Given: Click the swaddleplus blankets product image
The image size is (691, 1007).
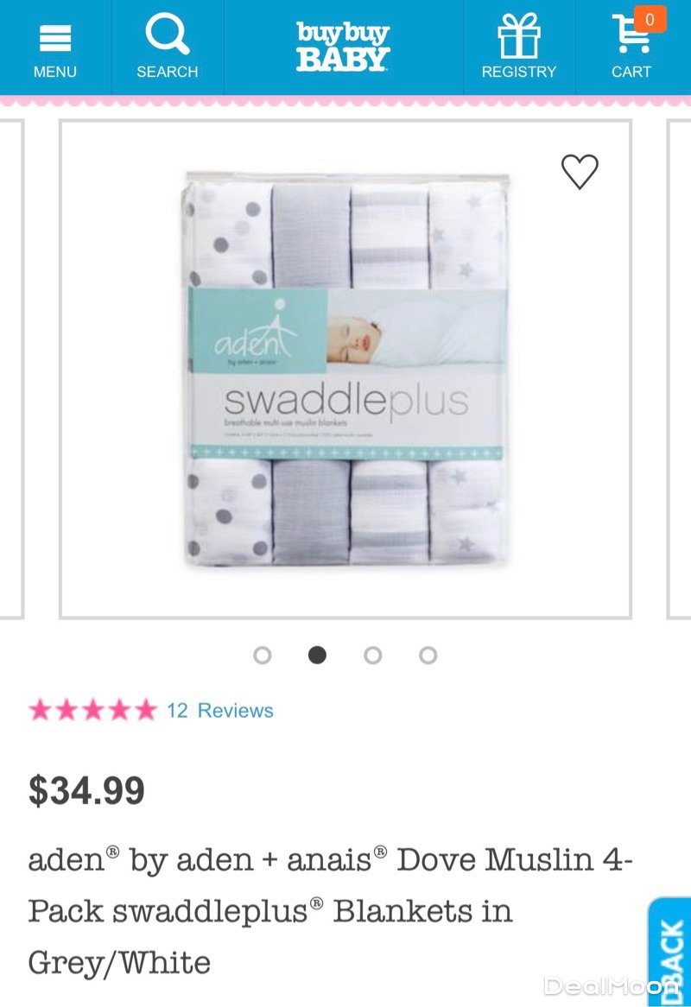Looking at the screenshot, I should 345,370.
